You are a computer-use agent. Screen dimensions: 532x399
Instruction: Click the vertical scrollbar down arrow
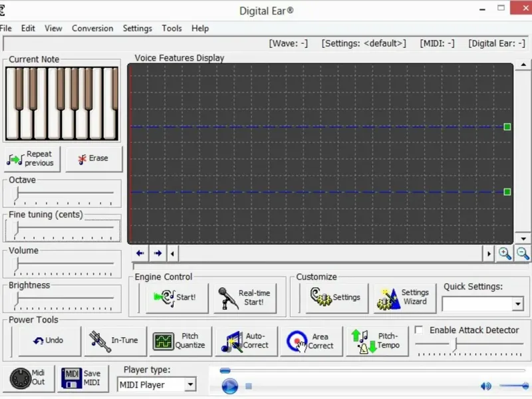click(523, 239)
